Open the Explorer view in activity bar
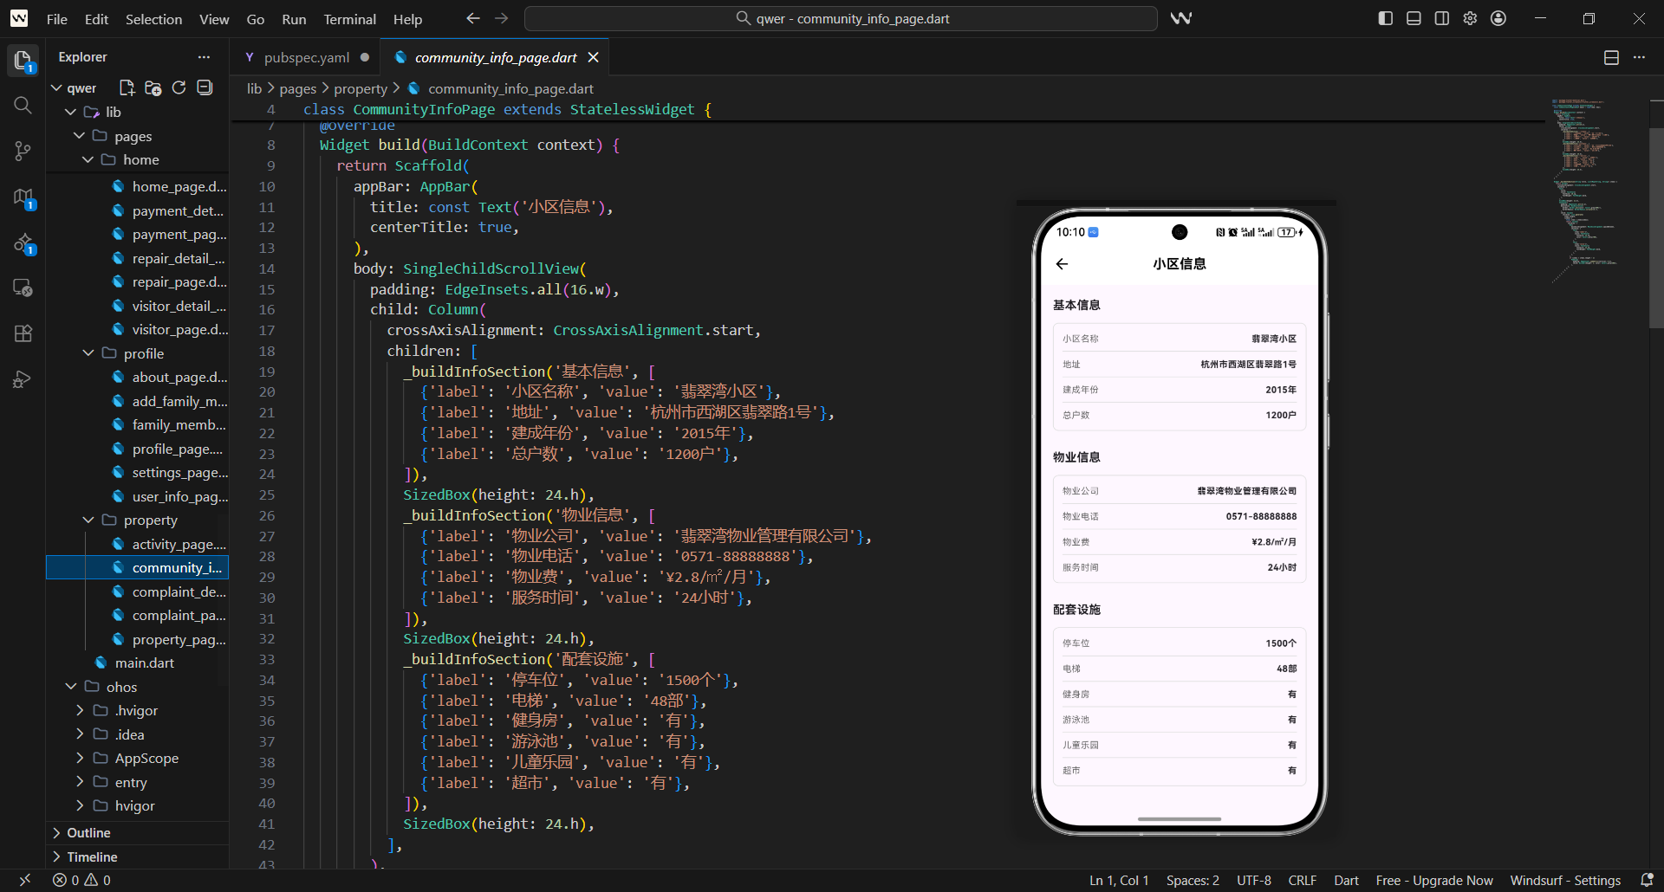Viewport: 1664px width, 892px height. pyautogui.click(x=23, y=60)
